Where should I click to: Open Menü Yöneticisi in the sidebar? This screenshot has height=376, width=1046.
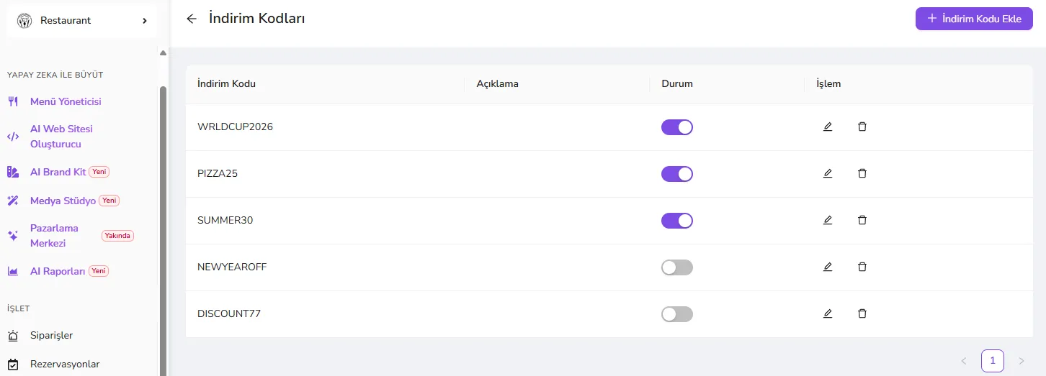click(66, 101)
